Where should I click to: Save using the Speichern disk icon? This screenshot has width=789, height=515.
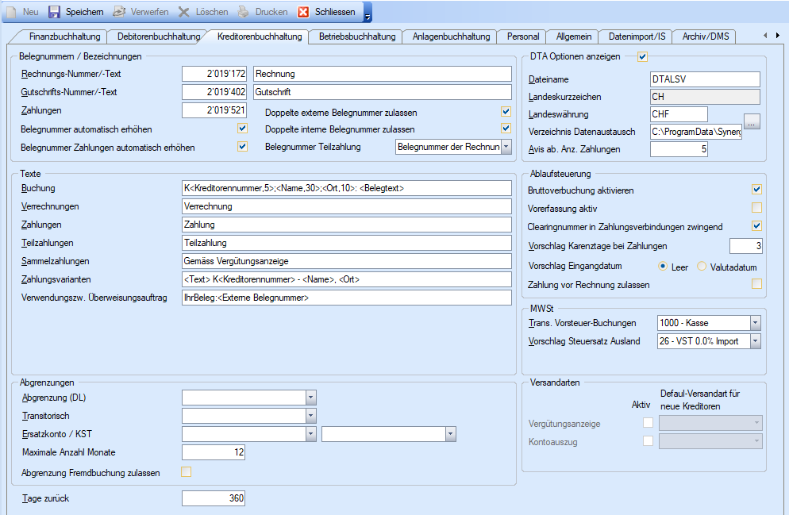[55, 12]
